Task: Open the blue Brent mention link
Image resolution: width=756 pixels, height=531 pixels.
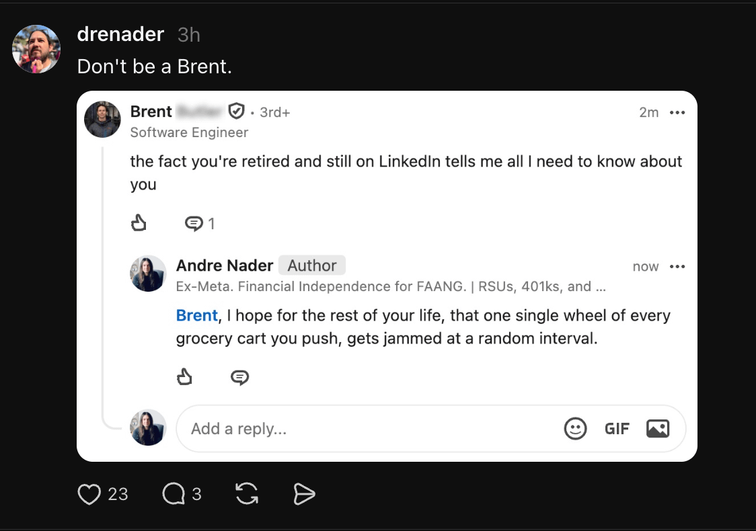Action: [196, 316]
